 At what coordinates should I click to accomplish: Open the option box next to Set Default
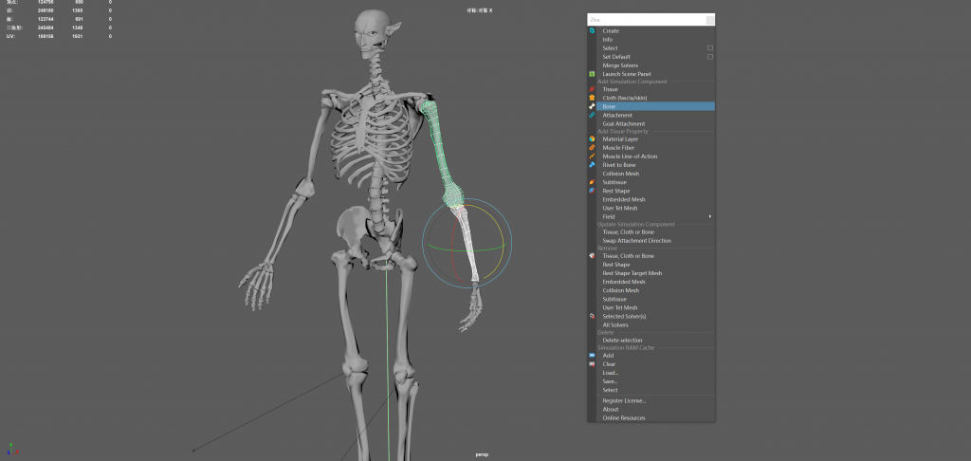point(709,56)
